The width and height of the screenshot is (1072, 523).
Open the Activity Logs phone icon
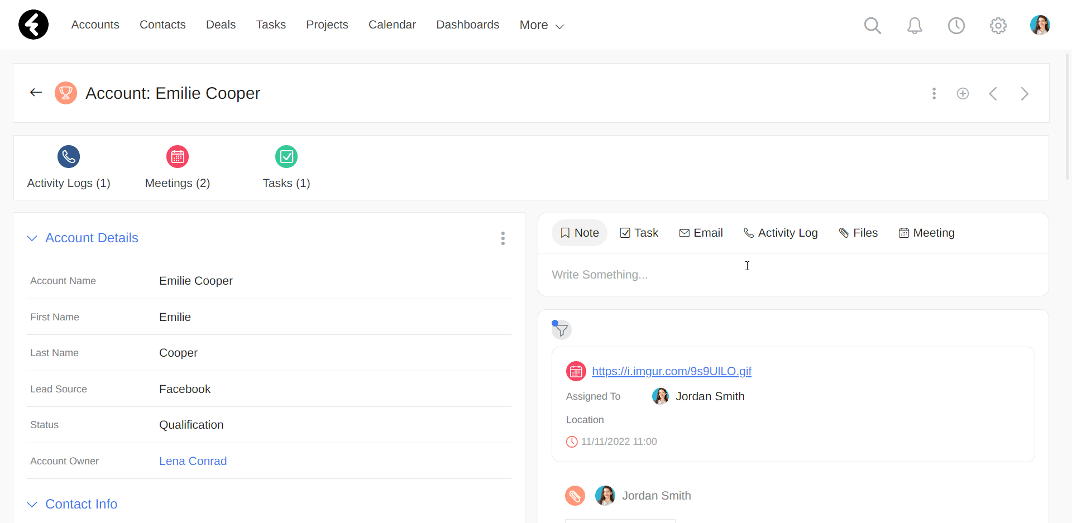[69, 157]
